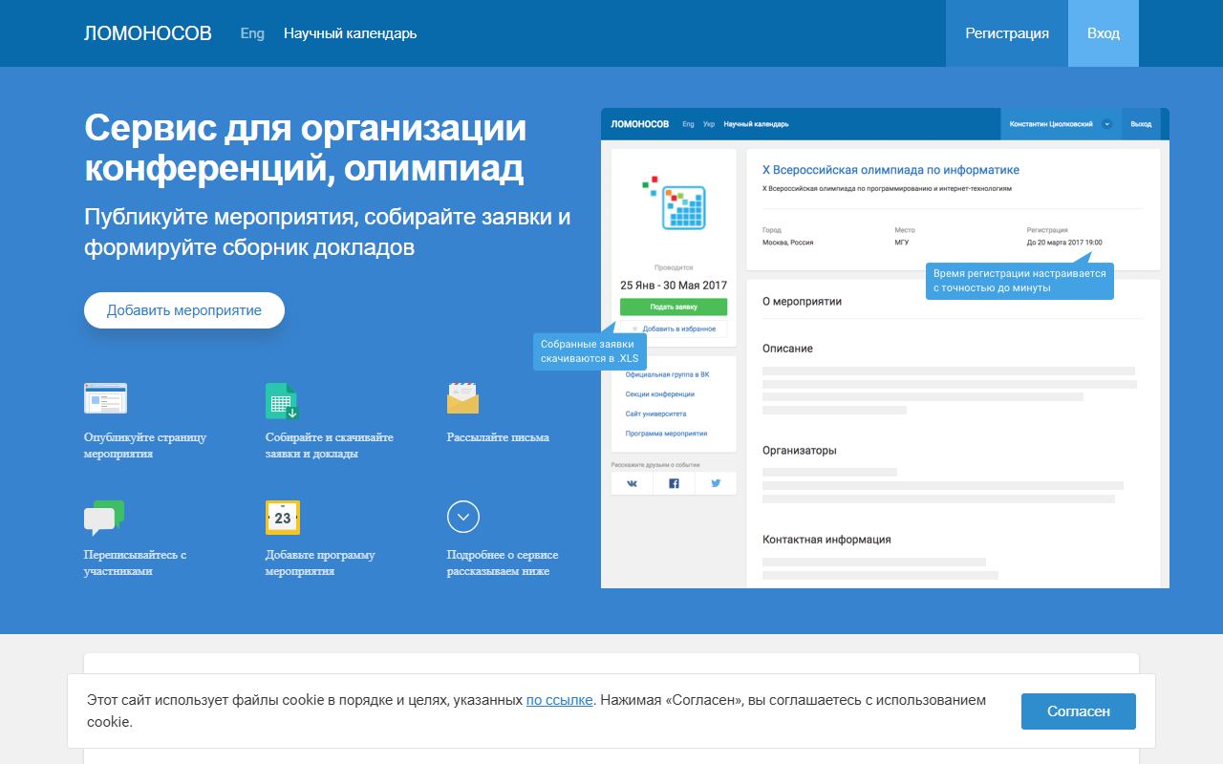Click 'Х Всероссийская олимпиада по информатике' title in preview
The image size is (1223, 764).
point(890,170)
